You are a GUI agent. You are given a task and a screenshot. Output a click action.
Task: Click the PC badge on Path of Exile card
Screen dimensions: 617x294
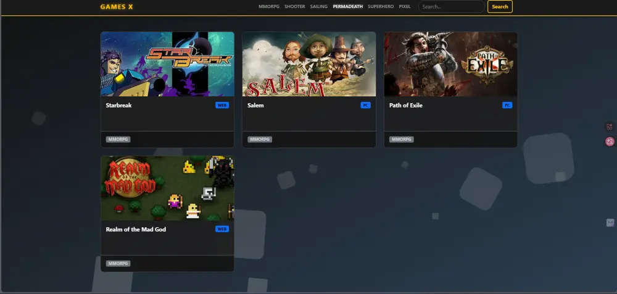coord(507,105)
